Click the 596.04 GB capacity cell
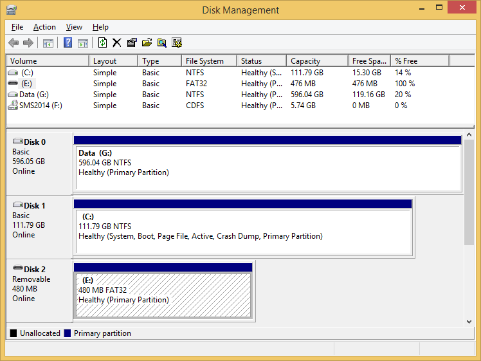 [307, 95]
